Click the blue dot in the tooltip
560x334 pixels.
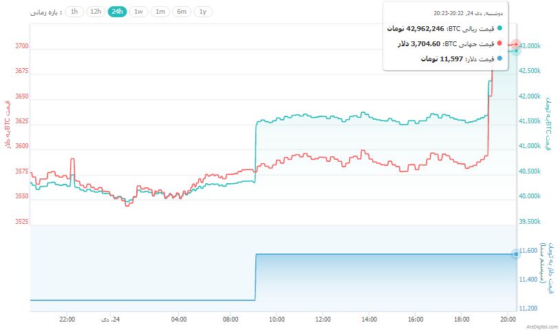(499, 59)
